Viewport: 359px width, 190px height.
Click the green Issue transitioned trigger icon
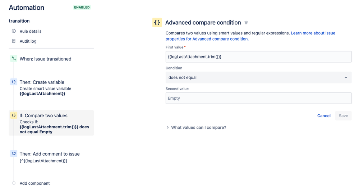[14, 59]
